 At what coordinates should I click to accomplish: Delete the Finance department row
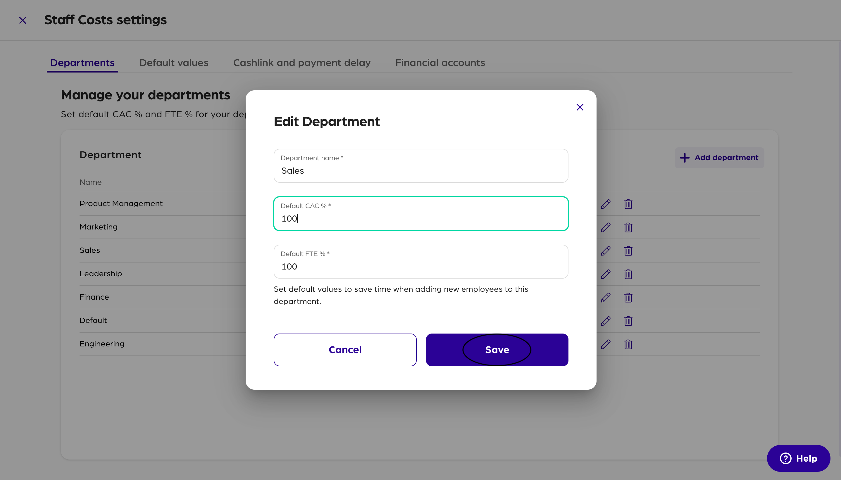pyautogui.click(x=628, y=298)
